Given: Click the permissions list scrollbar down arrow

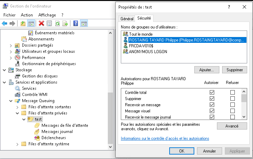Looking at the screenshot, I should point(244,117).
